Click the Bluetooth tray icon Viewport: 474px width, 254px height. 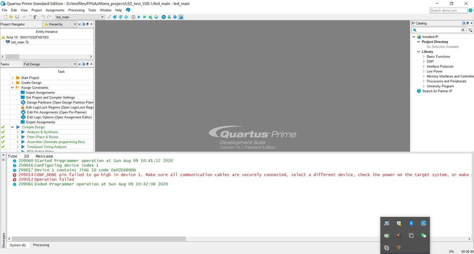[411, 223]
